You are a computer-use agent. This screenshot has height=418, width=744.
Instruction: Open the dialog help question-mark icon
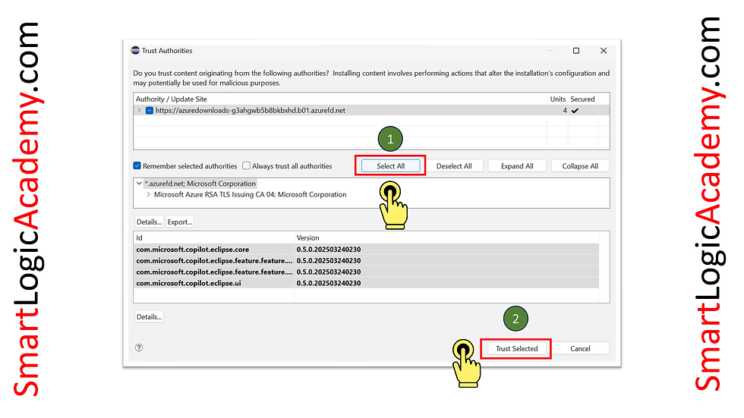coord(139,347)
